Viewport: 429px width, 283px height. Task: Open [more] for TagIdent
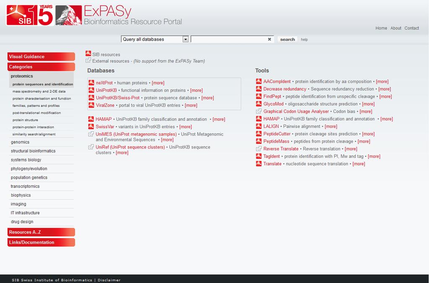pos(374,156)
